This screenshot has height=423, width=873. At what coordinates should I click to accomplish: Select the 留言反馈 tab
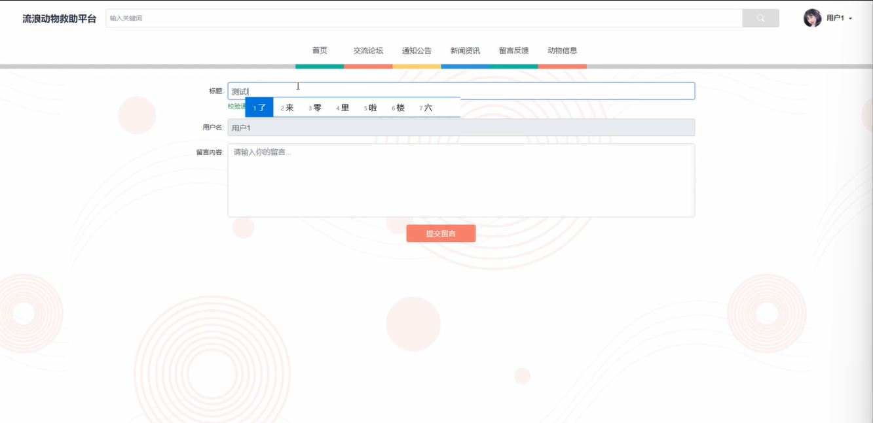[x=513, y=50]
